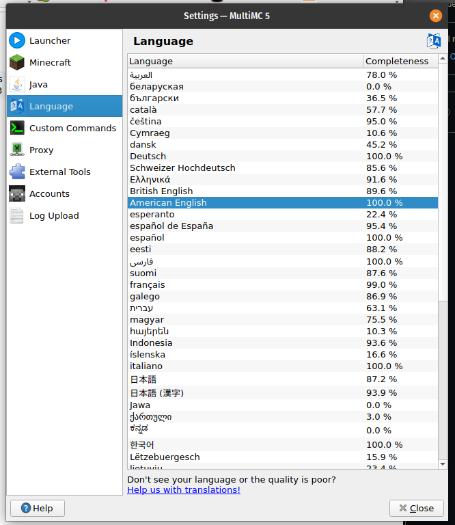Click the Accounts head icon

click(x=17, y=193)
